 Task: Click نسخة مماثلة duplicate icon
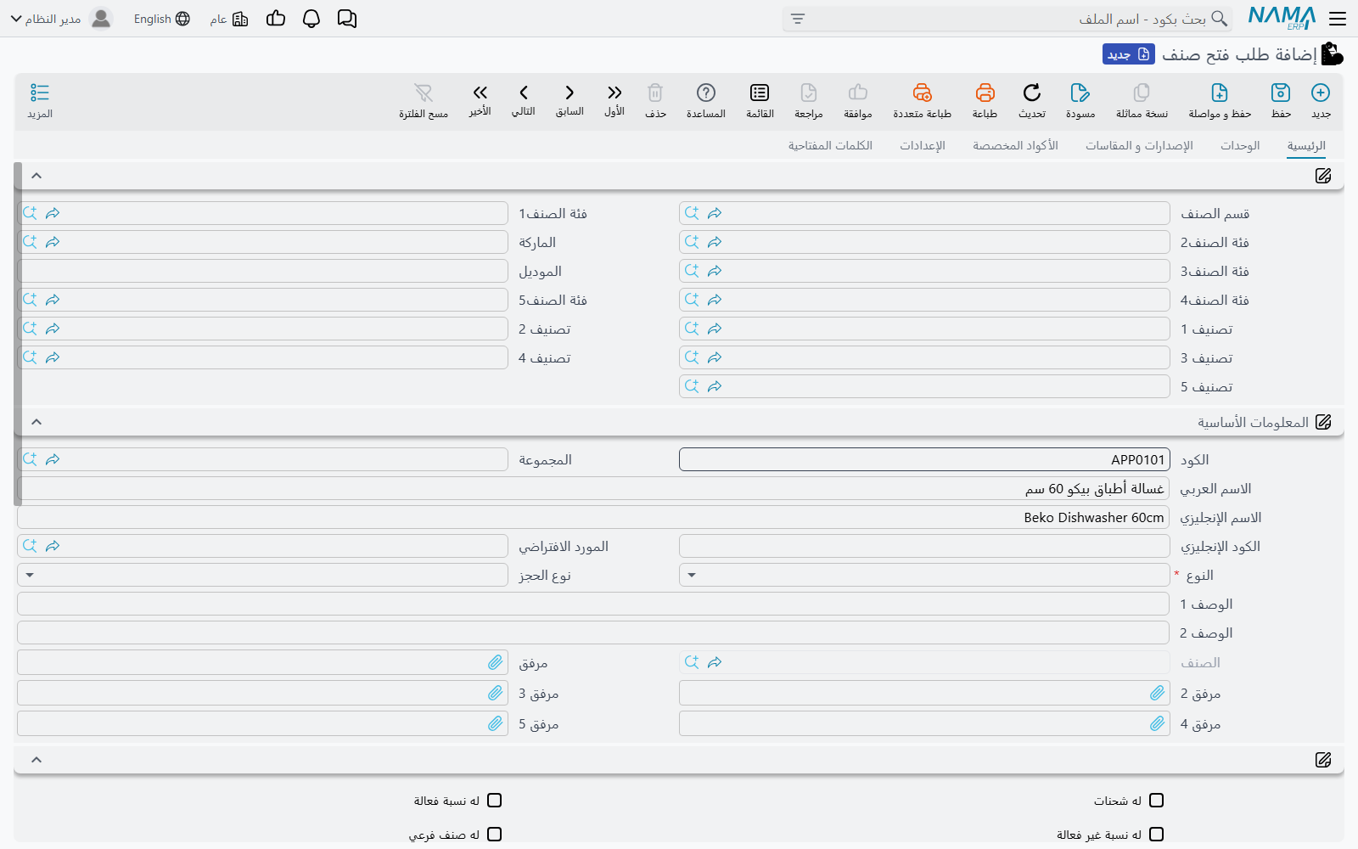(1142, 93)
